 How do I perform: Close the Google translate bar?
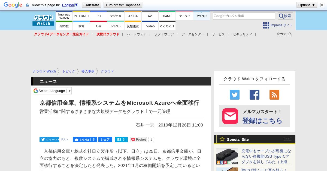pos(322,5)
